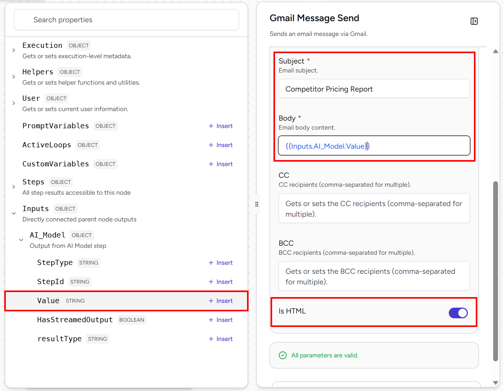Toggle the Is HTML switch off

458,313
